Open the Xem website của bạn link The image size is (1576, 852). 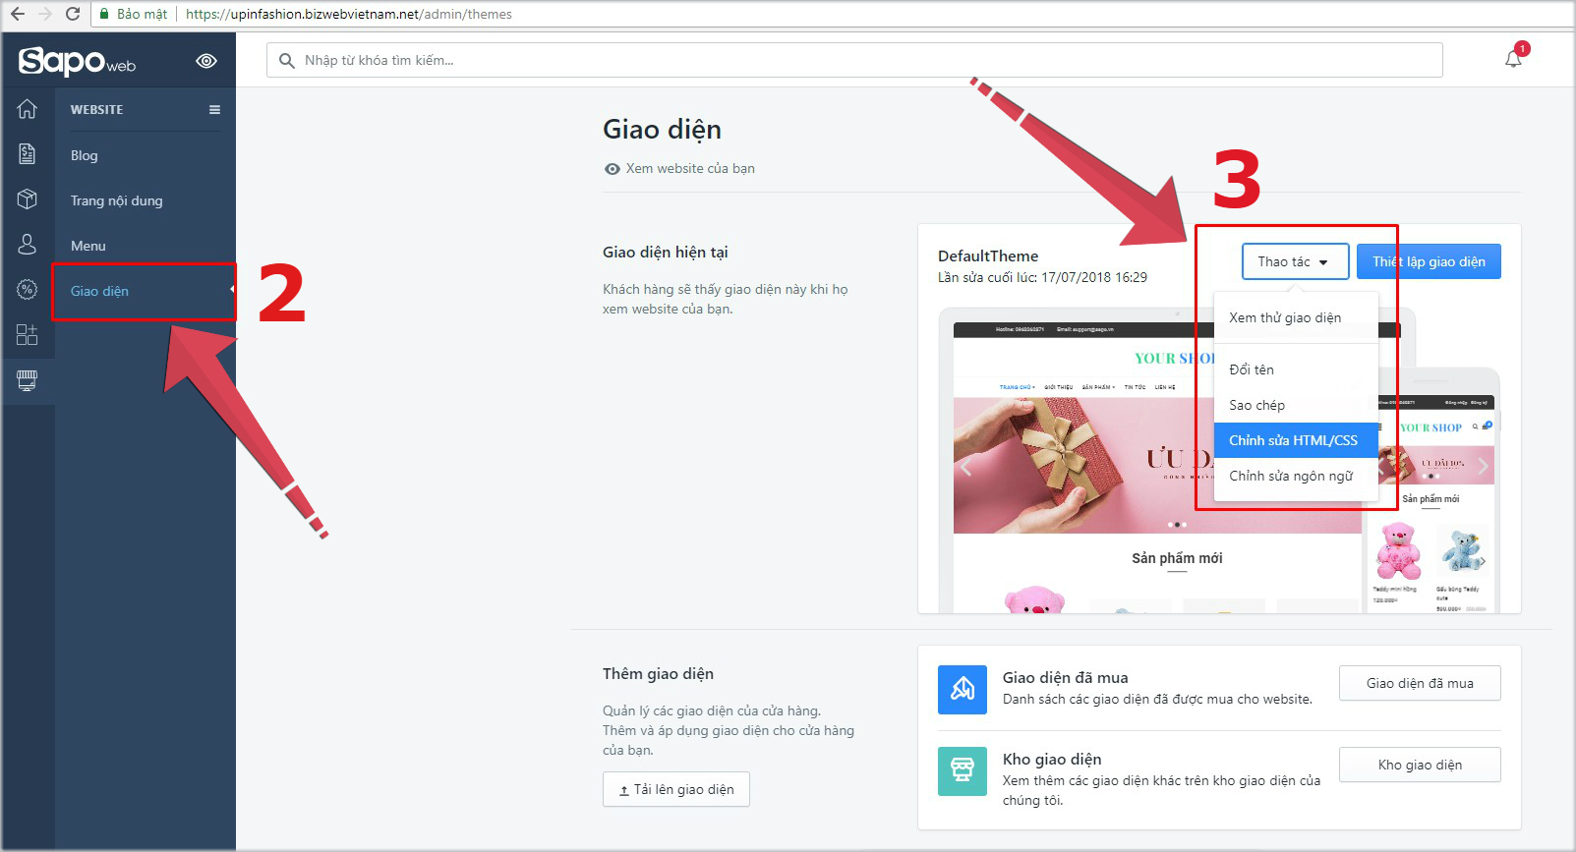(689, 169)
